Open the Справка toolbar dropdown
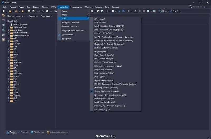211x139 pixels. coord(33,16)
